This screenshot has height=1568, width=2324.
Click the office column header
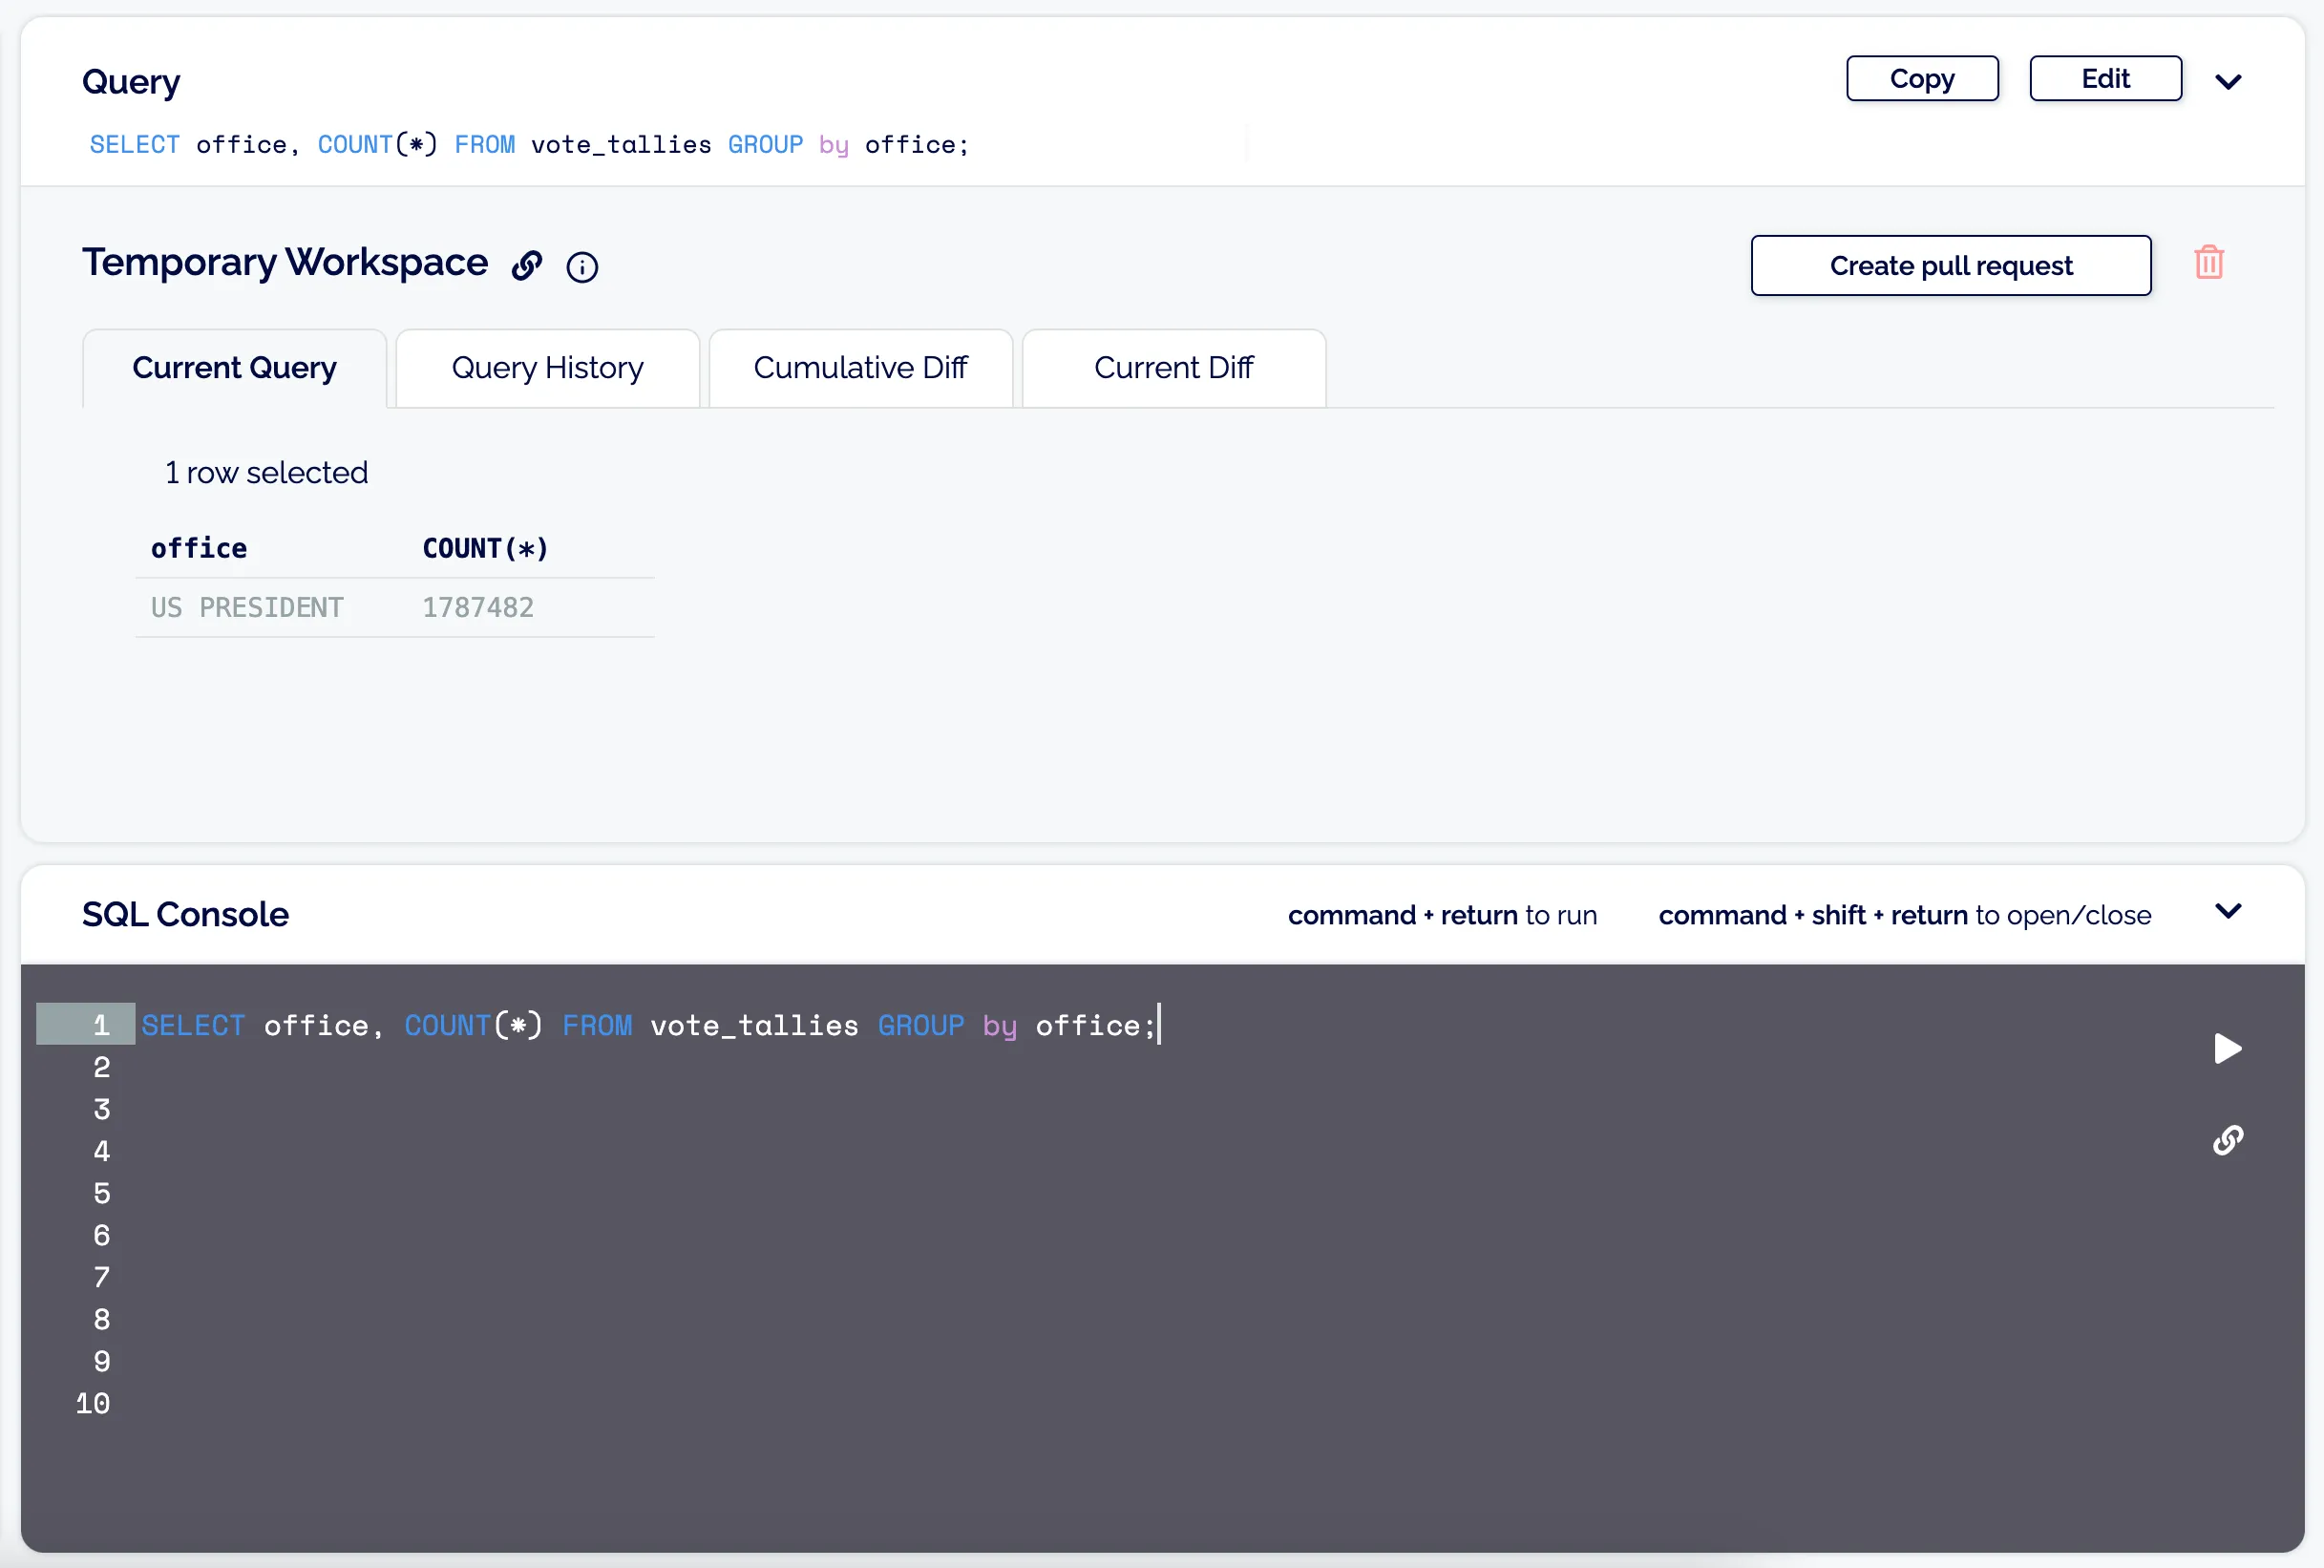[198, 547]
